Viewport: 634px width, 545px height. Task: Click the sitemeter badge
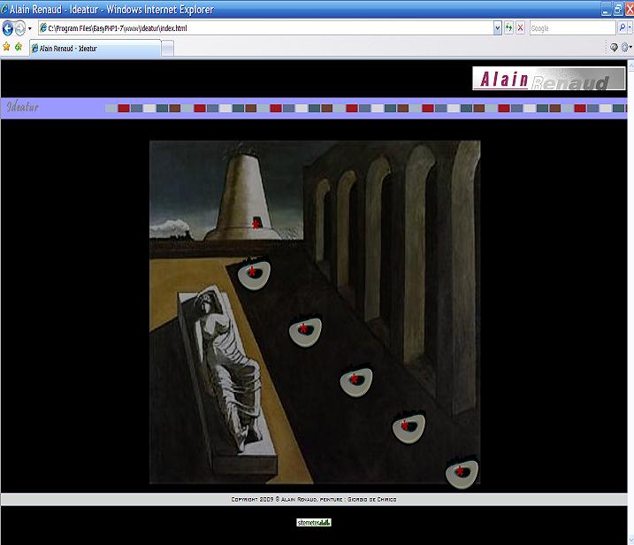pos(314,522)
